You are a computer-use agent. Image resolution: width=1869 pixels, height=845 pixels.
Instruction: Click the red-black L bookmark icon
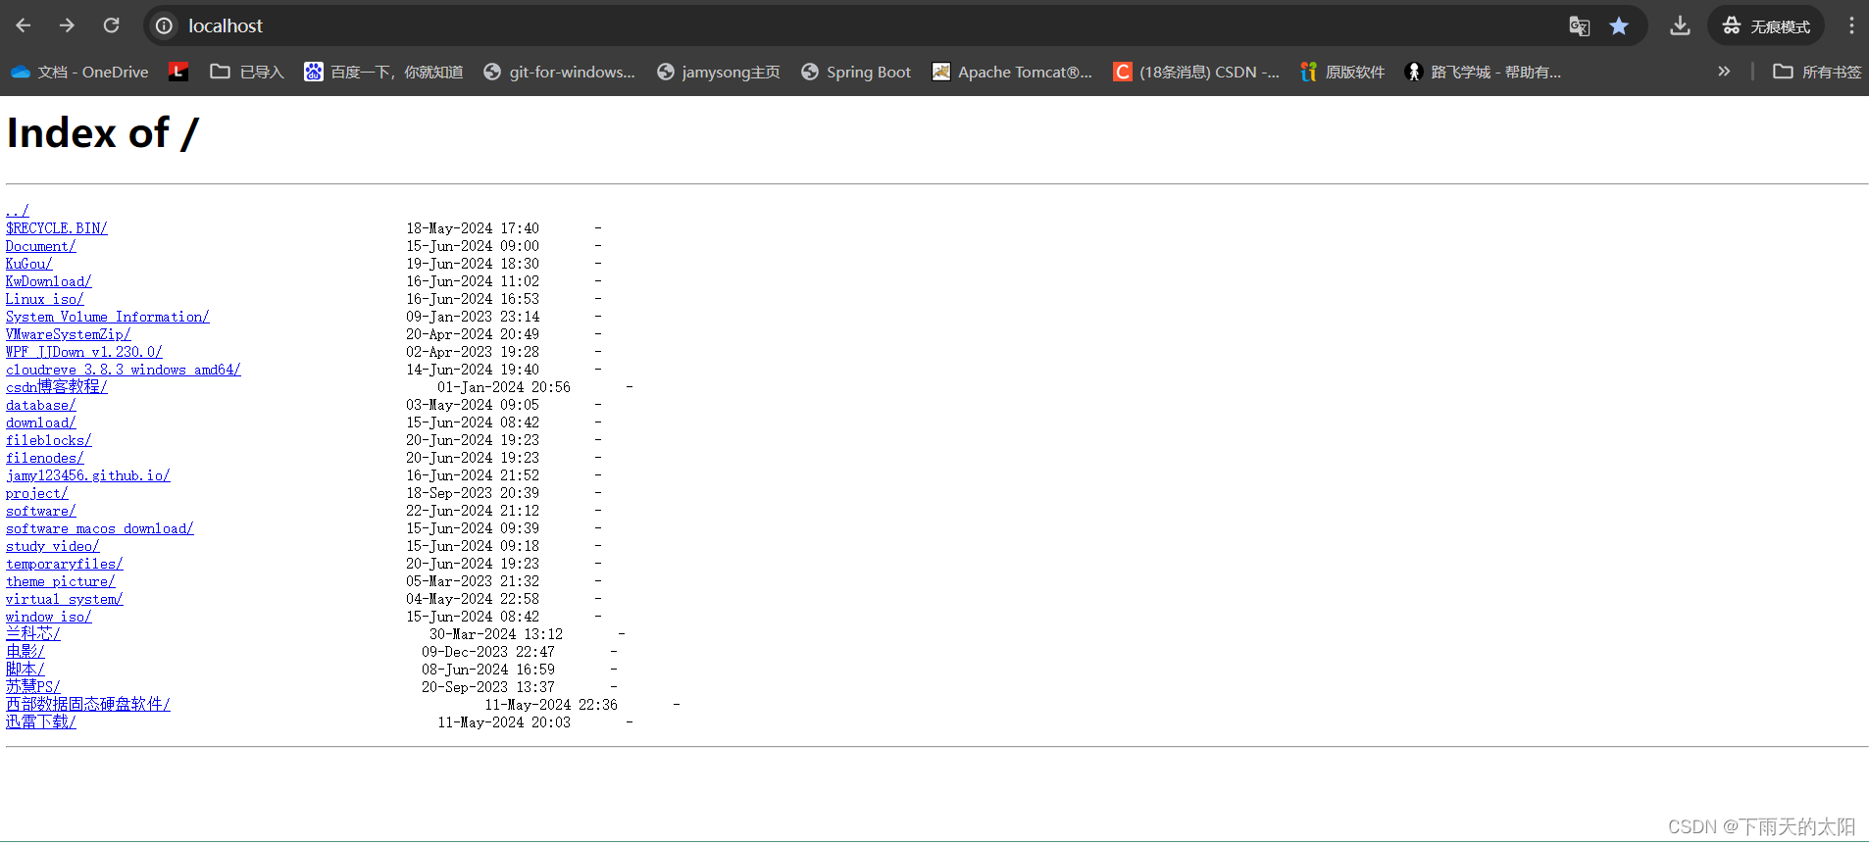178,72
